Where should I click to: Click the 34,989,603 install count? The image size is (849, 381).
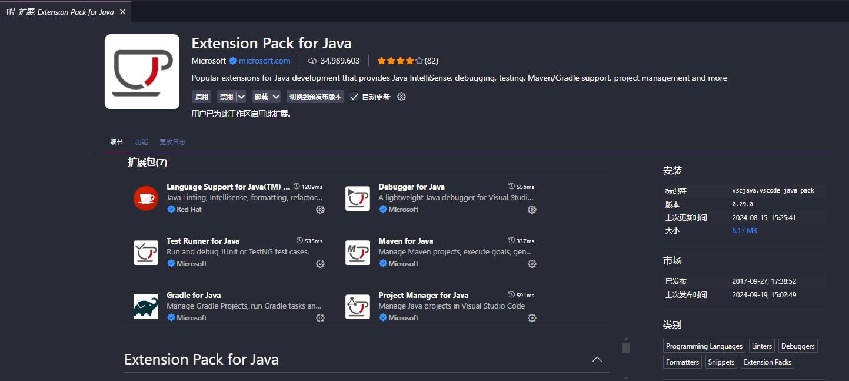(x=340, y=61)
